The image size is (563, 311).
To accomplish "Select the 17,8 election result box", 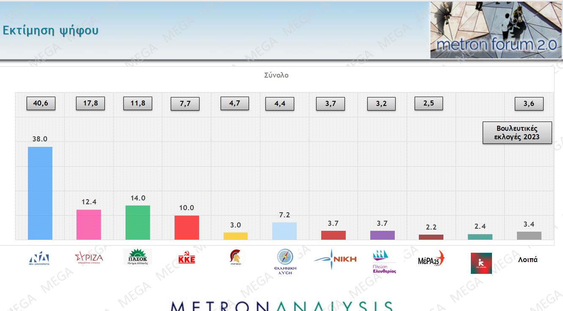I will pos(90,103).
